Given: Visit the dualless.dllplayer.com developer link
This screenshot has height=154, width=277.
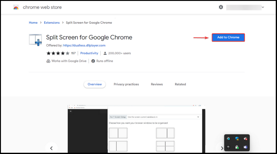Looking at the screenshot, I should pos(84,46).
